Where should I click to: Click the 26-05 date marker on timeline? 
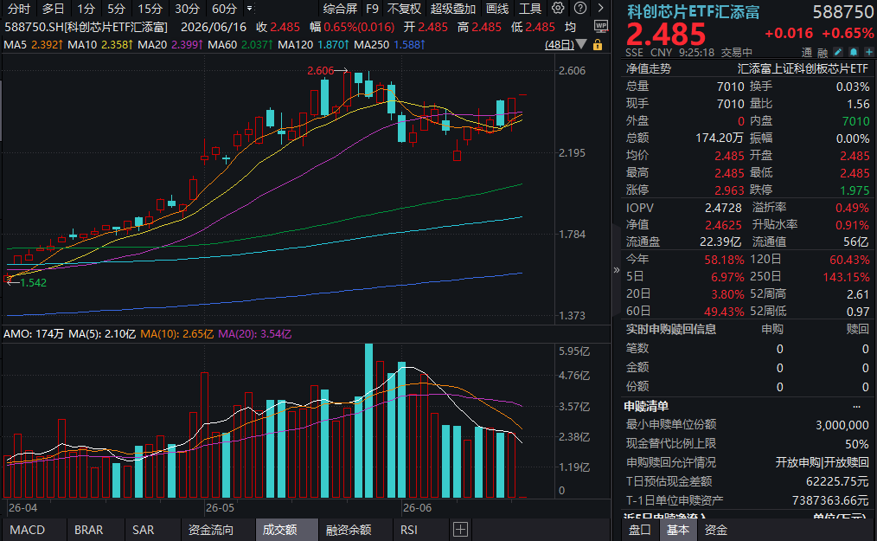point(220,508)
